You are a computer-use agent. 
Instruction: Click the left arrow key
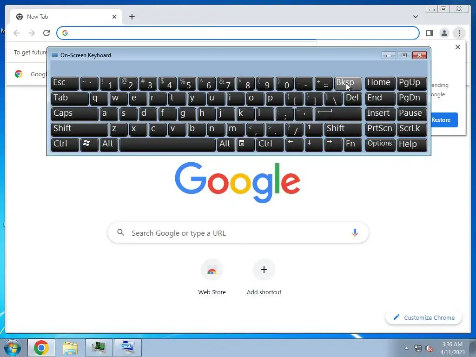tap(294, 145)
